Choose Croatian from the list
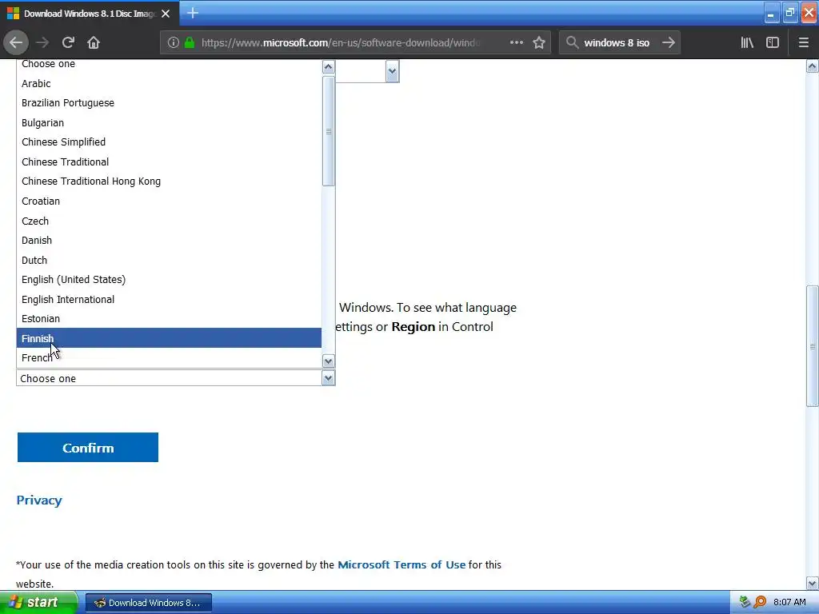 click(x=169, y=201)
